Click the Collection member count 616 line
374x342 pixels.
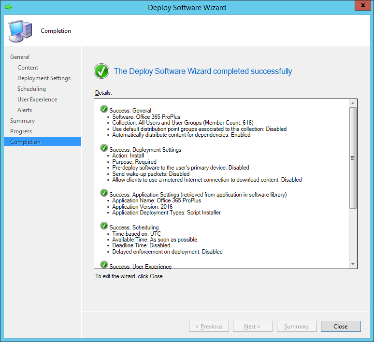pyautogui.click(x=183, y=123)
